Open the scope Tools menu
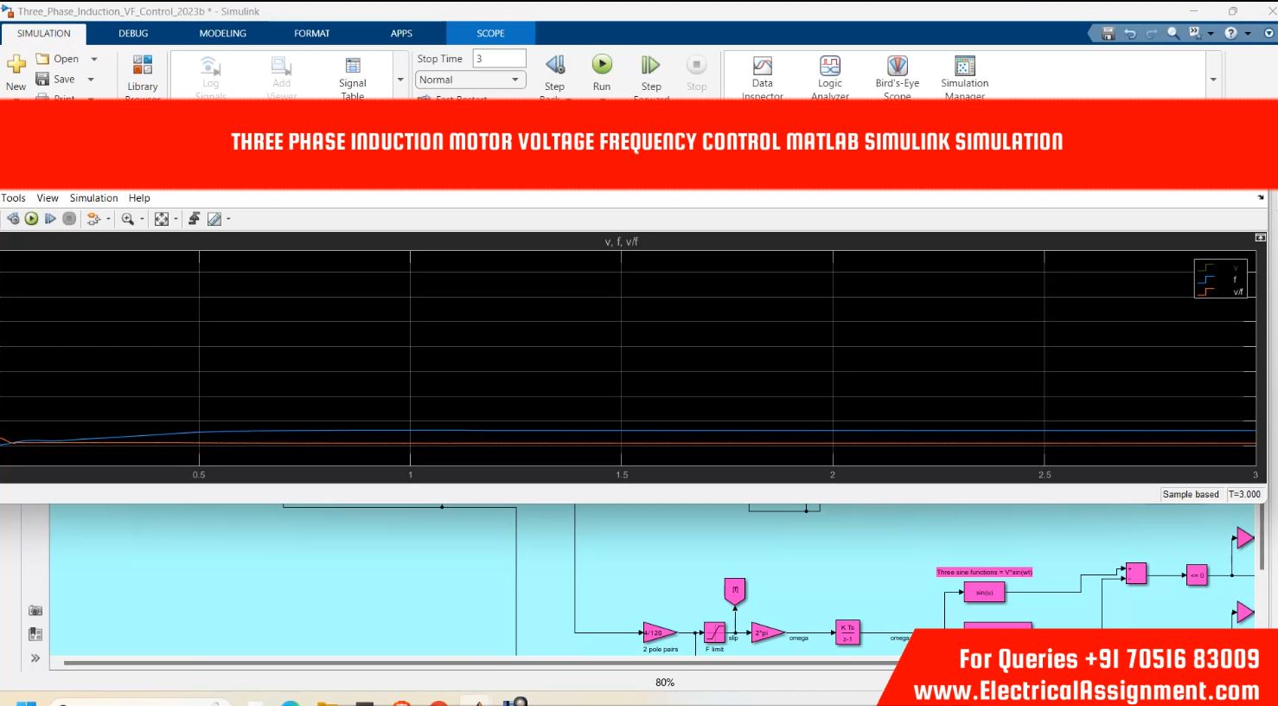 coord(13,198)
